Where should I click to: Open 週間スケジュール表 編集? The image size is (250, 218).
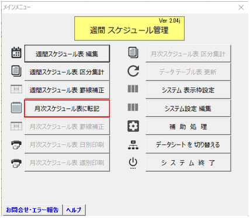pyautogui.click(x=67, y=54)
